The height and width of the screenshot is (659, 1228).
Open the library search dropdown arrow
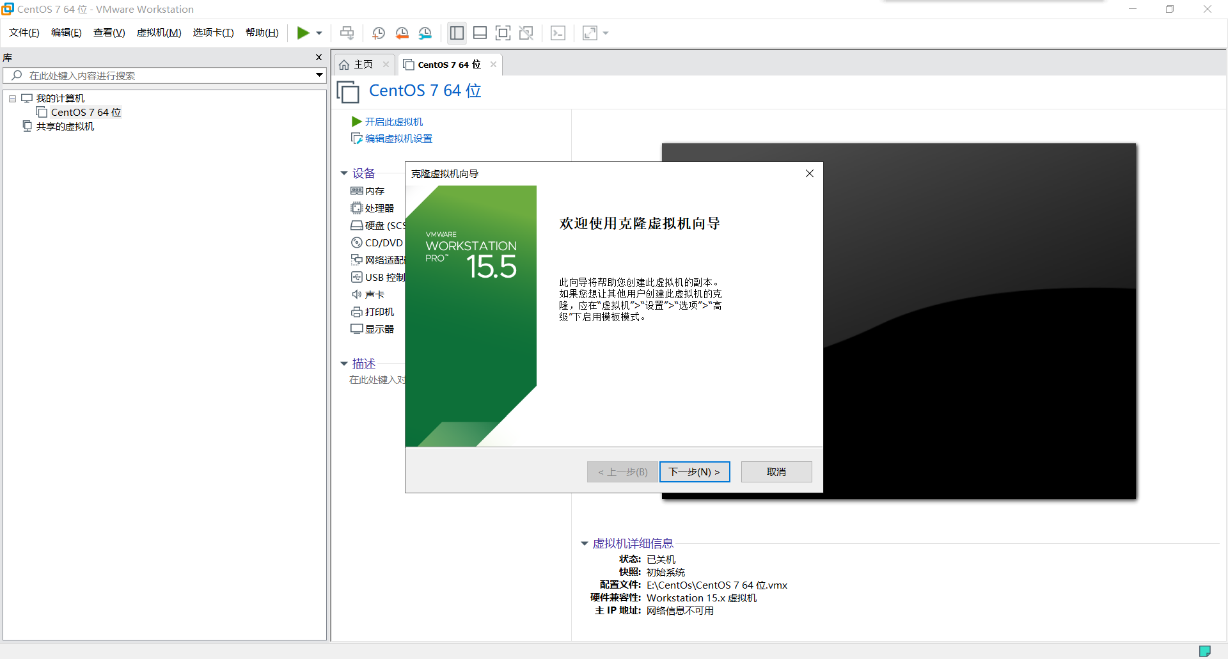pyautogui.click(x=319, y=75)
